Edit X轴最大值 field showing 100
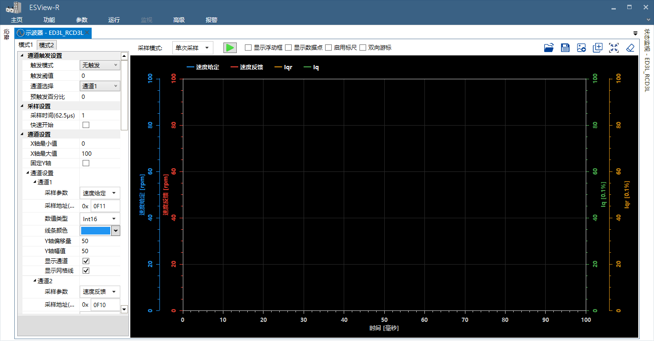The image size is (654, 341). point(100,154)
